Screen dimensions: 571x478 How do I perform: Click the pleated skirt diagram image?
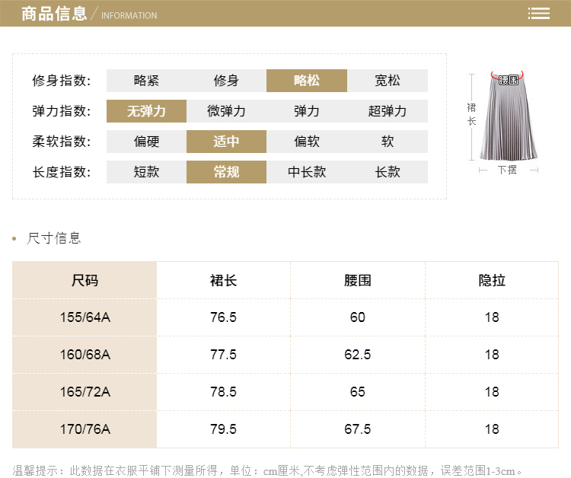[x=508, y=118]
